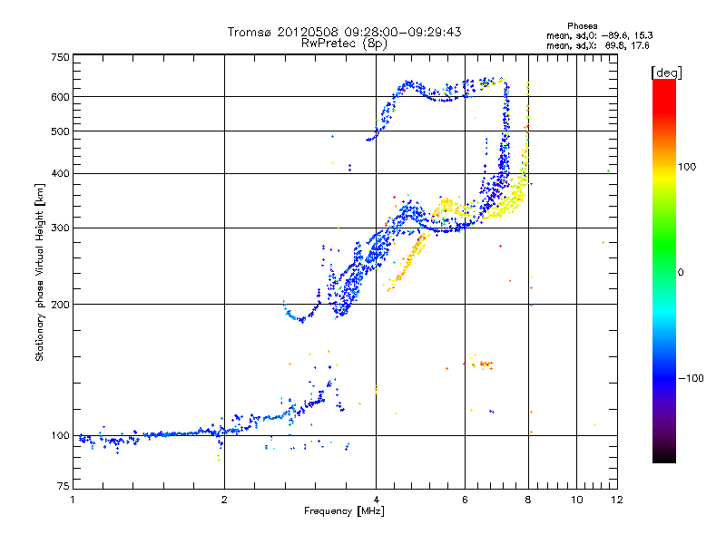Click the x-axis tick label '8'
726x544 pixels.
click(x=528, y=500)
